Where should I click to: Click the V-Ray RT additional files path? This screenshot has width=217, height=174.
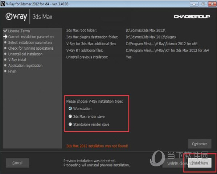pos(167,50)
